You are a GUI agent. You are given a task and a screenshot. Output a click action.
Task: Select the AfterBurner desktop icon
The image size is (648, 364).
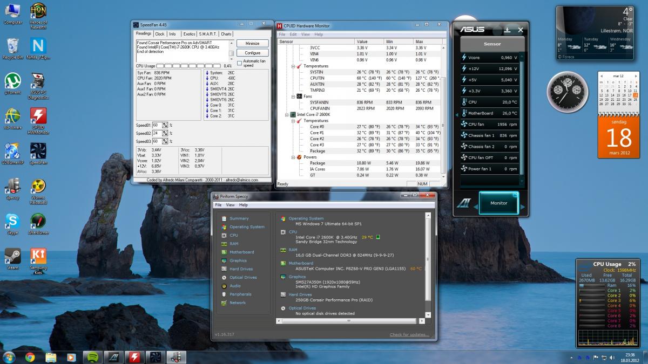[x=38, y=224]
